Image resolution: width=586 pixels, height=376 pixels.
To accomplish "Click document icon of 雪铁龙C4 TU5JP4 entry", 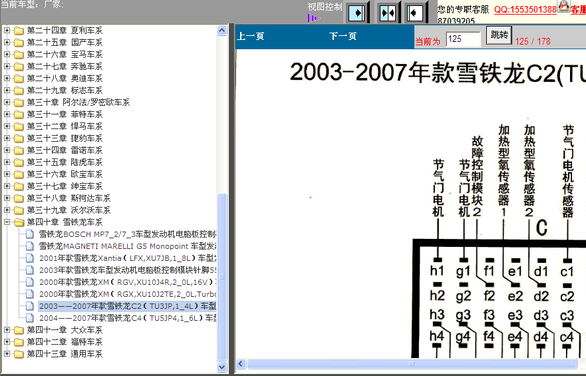I will point(29,317).
